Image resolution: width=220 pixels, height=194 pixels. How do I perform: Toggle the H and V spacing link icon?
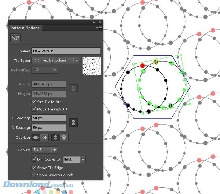coord(73,123)
